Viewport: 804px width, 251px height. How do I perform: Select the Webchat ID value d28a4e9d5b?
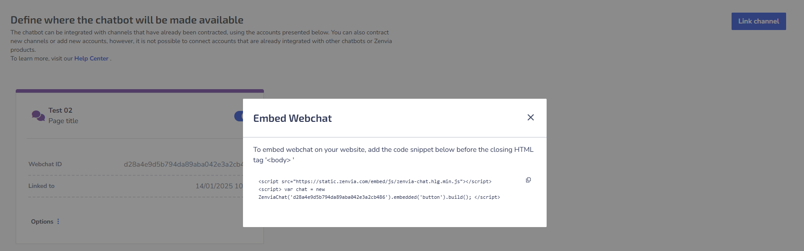click(x=183, y=164)
